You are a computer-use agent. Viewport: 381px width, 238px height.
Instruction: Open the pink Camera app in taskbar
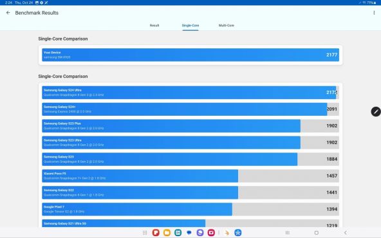[211, 233]
